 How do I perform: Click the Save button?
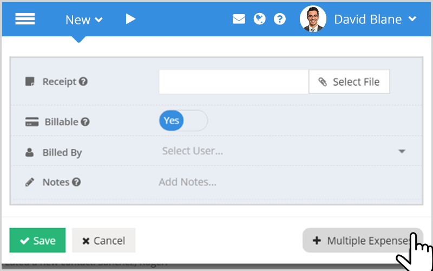click(x=37, y=240)
